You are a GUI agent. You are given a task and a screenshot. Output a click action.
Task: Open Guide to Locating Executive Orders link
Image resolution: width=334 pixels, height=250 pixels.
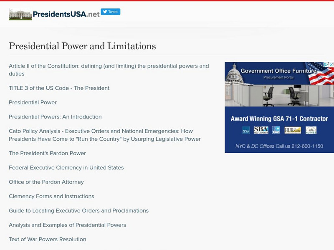click(78, 211)
